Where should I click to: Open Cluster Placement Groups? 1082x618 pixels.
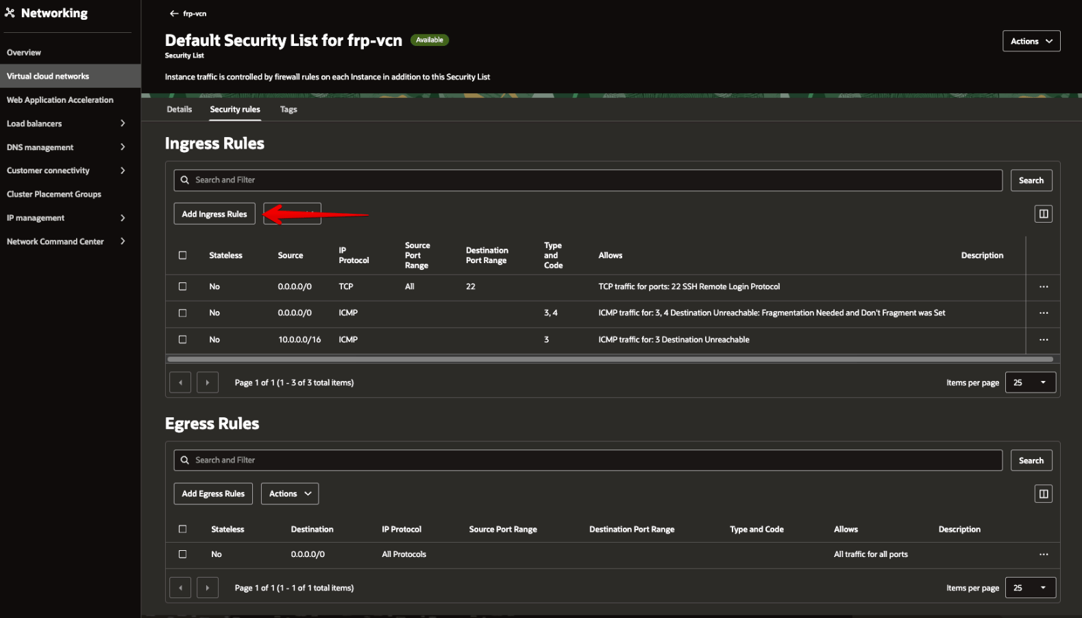54,195
